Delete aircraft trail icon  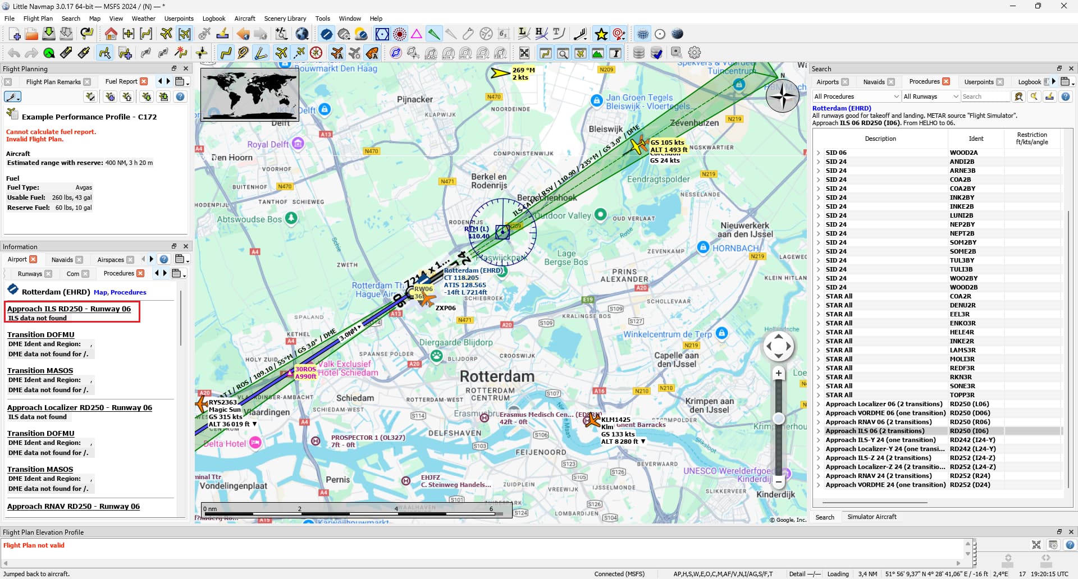click(204, 34)
